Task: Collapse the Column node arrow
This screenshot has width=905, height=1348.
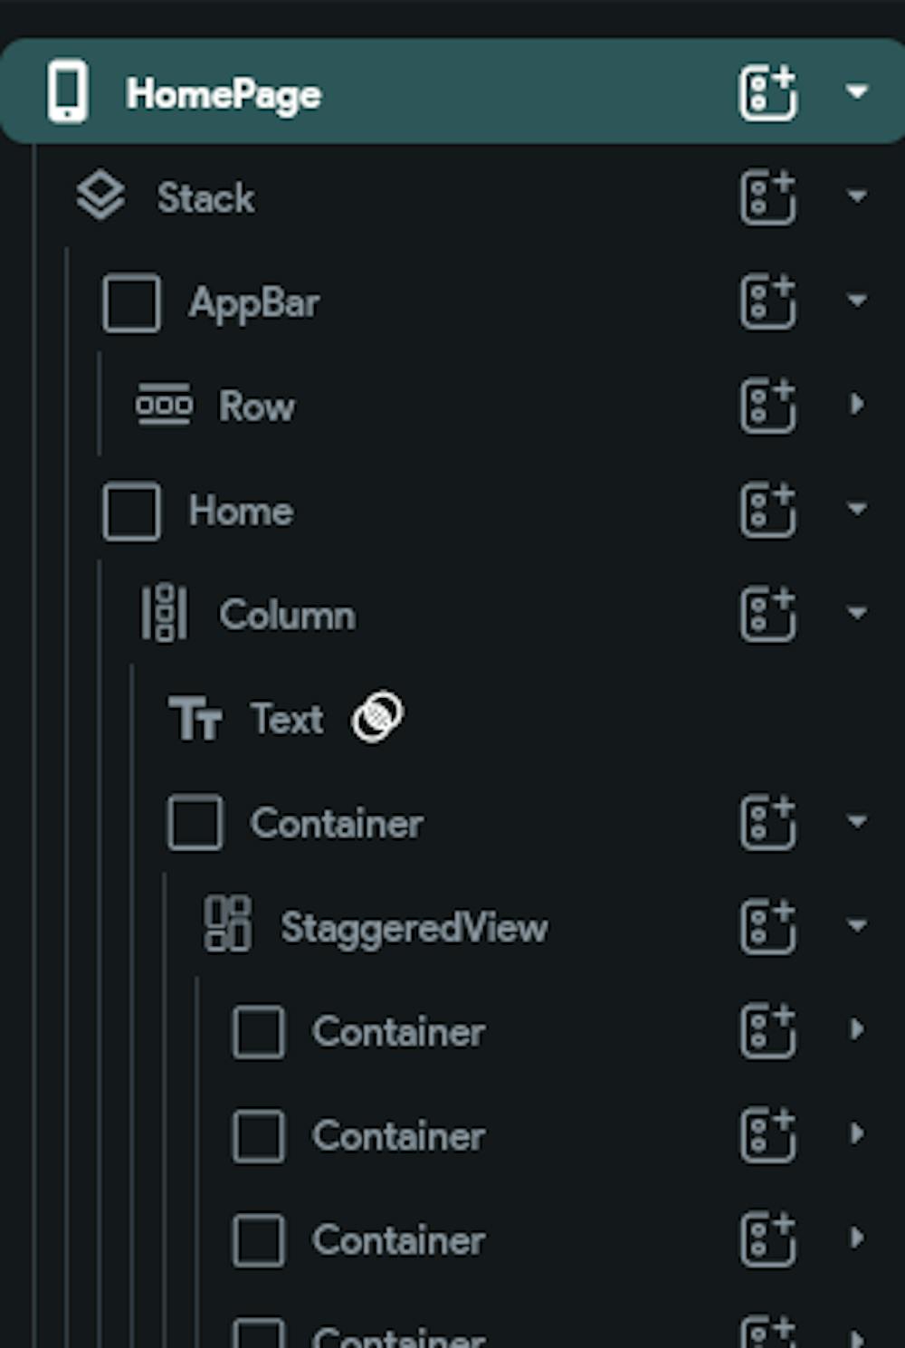Action: (857, 612)
